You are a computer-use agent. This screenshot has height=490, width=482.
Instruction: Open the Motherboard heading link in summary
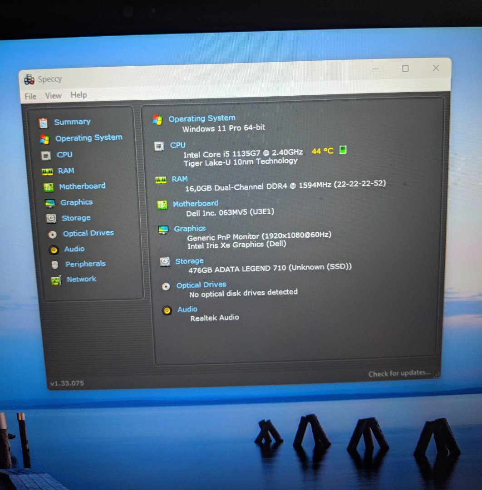[196, 203]
